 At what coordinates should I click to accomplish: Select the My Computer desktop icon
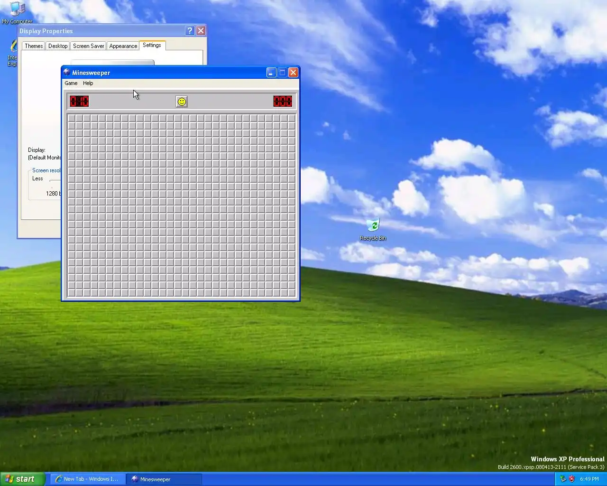tap(17, 12)
